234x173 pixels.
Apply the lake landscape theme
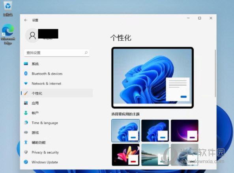point(155,155)
